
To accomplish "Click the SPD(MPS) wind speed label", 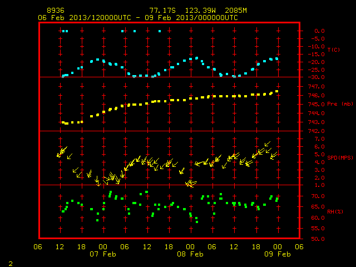I will (x=340, y=157).
